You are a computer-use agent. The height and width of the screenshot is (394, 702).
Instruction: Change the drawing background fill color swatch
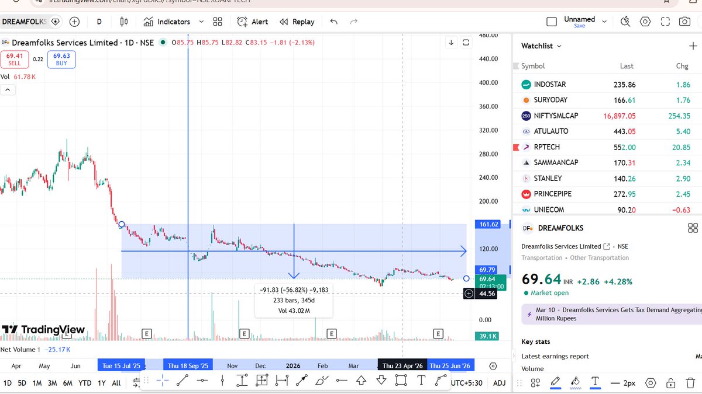tap(575, 382)
